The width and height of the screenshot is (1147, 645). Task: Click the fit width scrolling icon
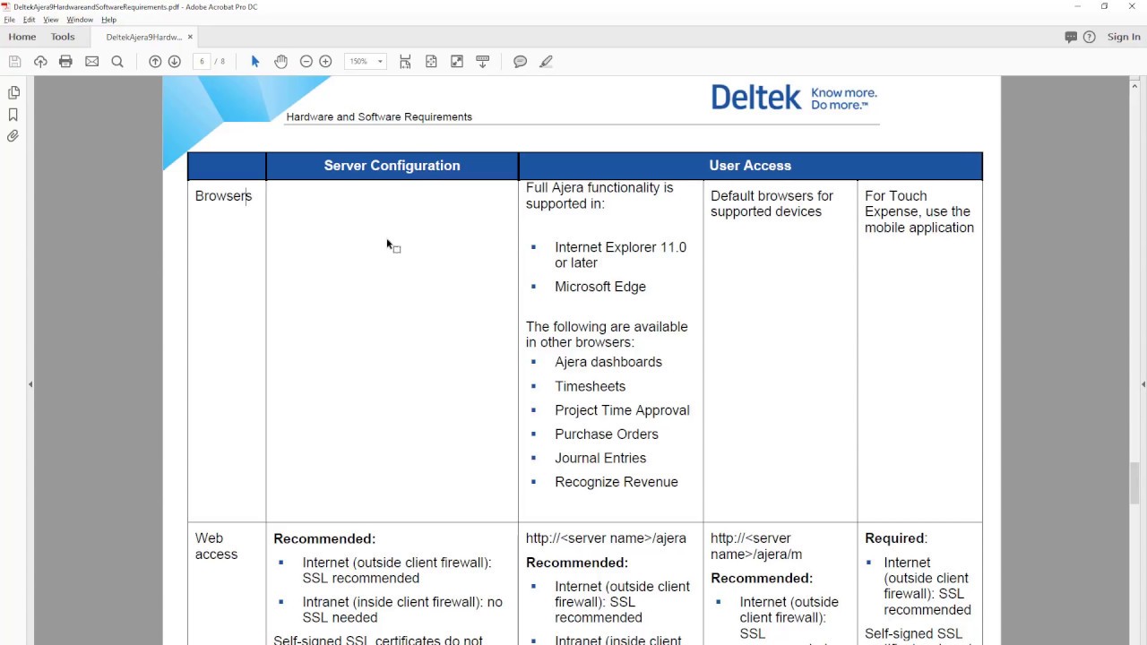(405, 62)
